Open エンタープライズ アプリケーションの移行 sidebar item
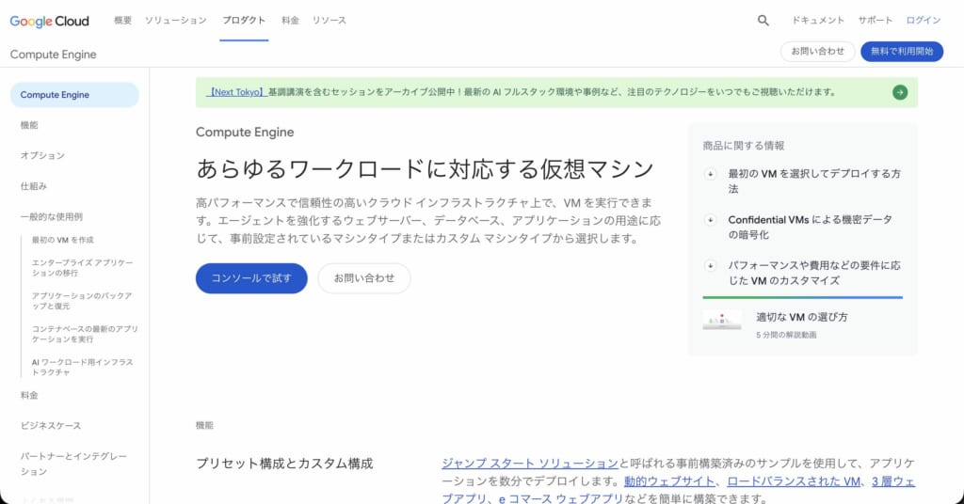 pyautogui.click(x=83, y=268)
